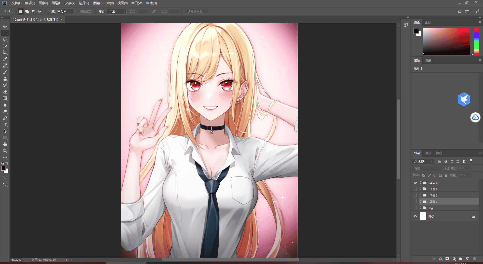The height and width of the screenshot is (264, 483).
Task: Select the Crop tool
Action: [x=5, y=52]
